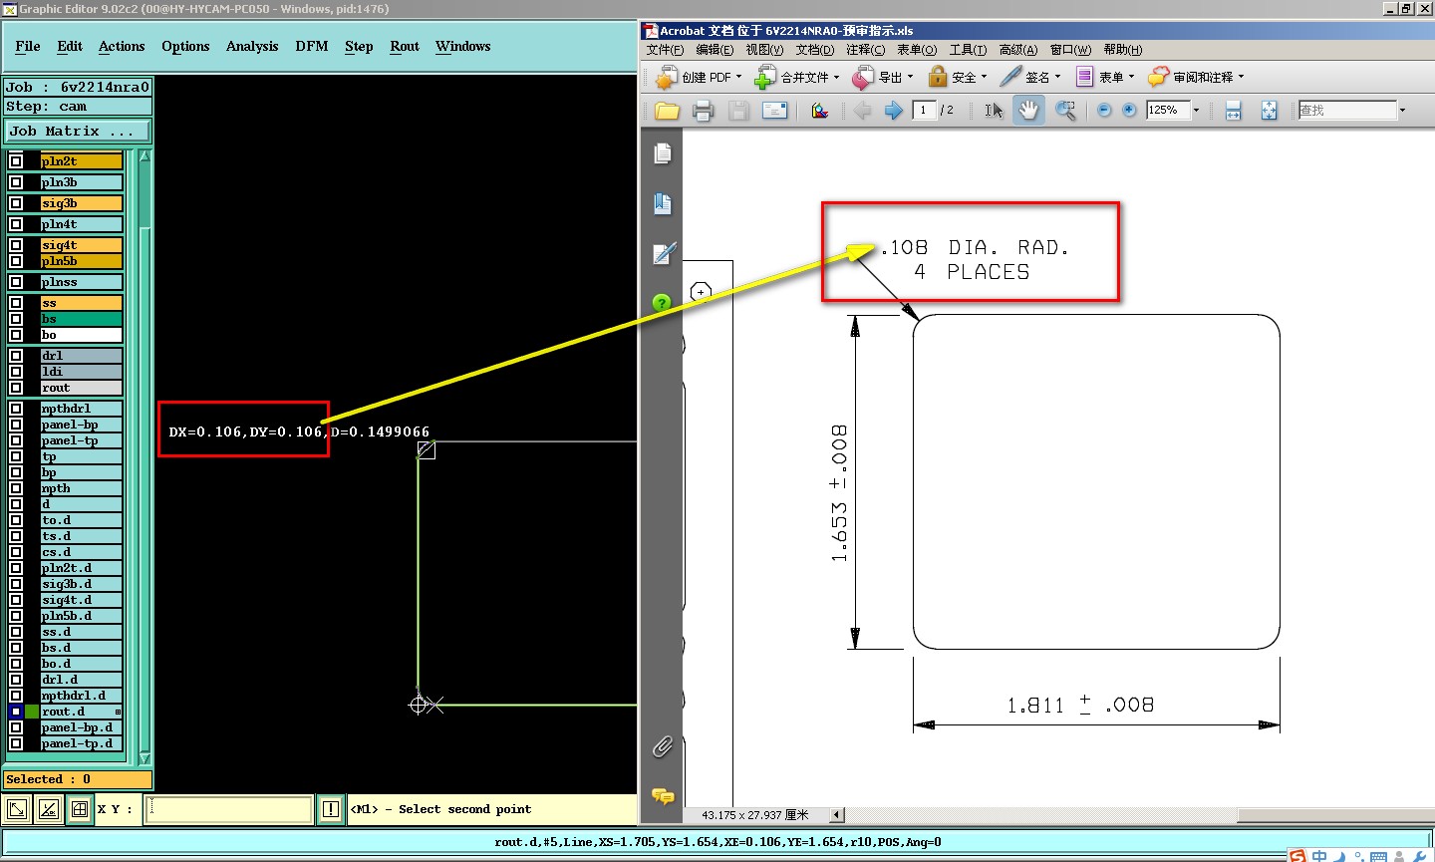This screenshot has width=1435, height=862.
Task: Click the layer list vertical scrollbar
Action: pos(144,456)
